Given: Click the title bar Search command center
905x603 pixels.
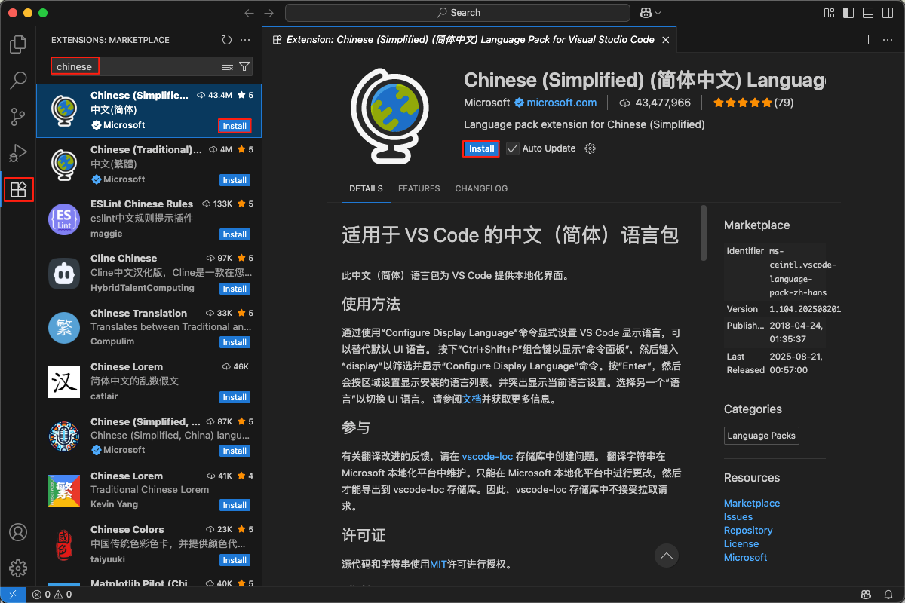Looking at the screenshot, I should click(x=458, y=13).
